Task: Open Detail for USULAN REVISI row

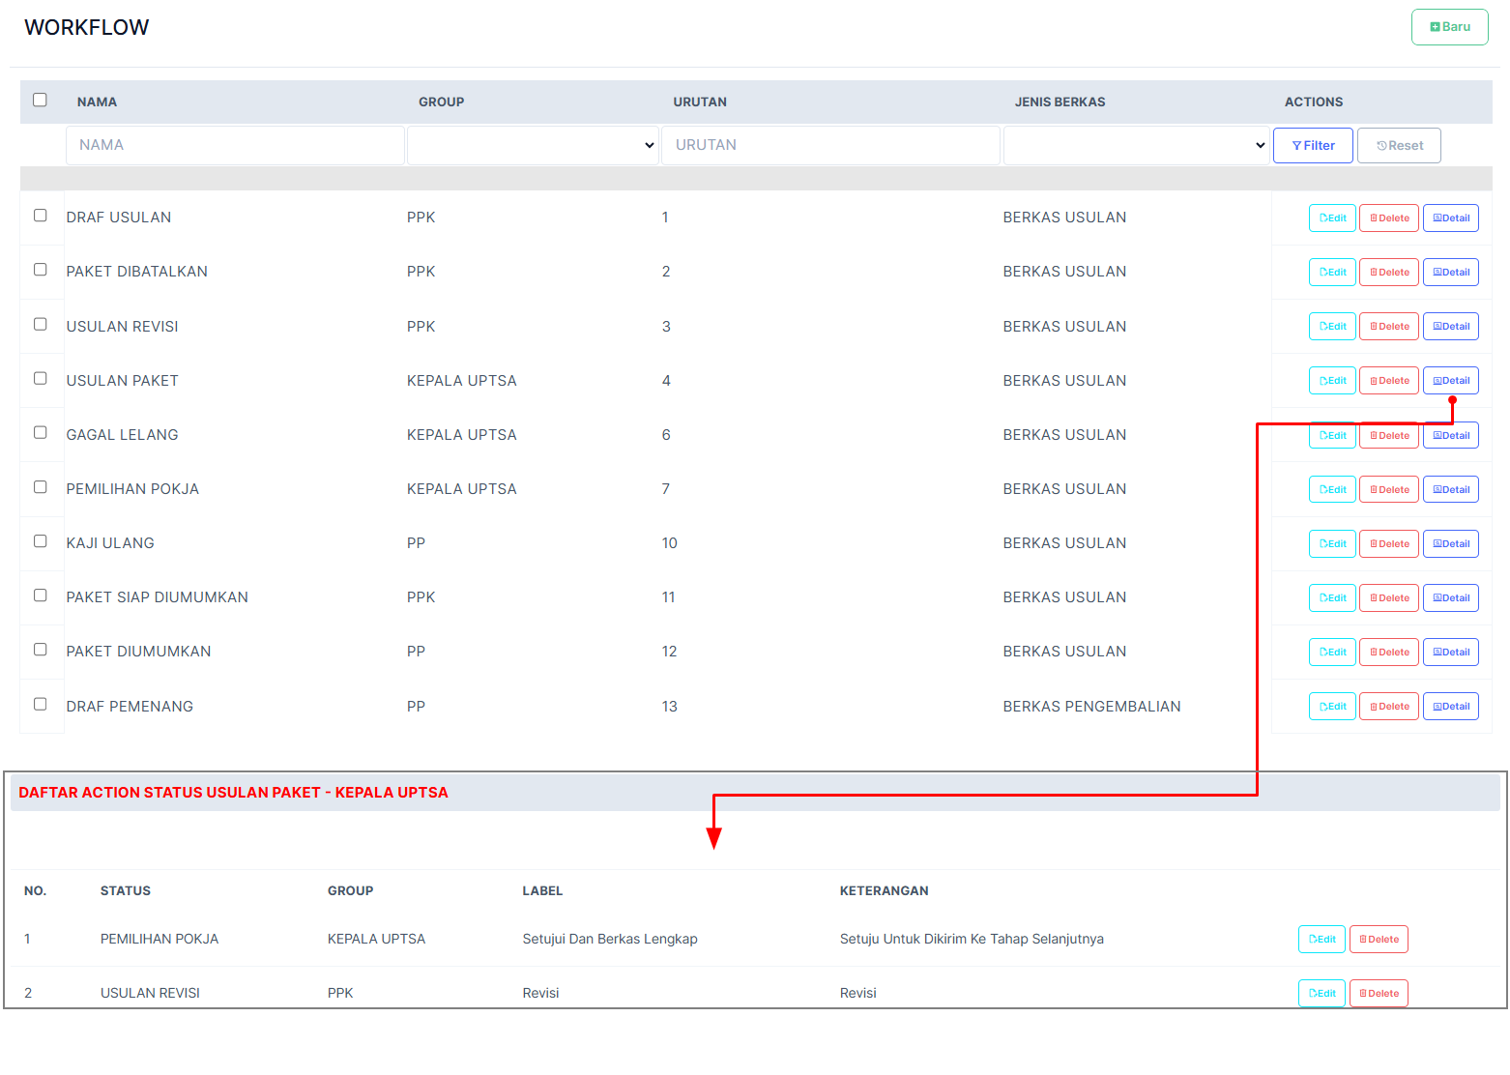Action: (x=1450, y=327)
